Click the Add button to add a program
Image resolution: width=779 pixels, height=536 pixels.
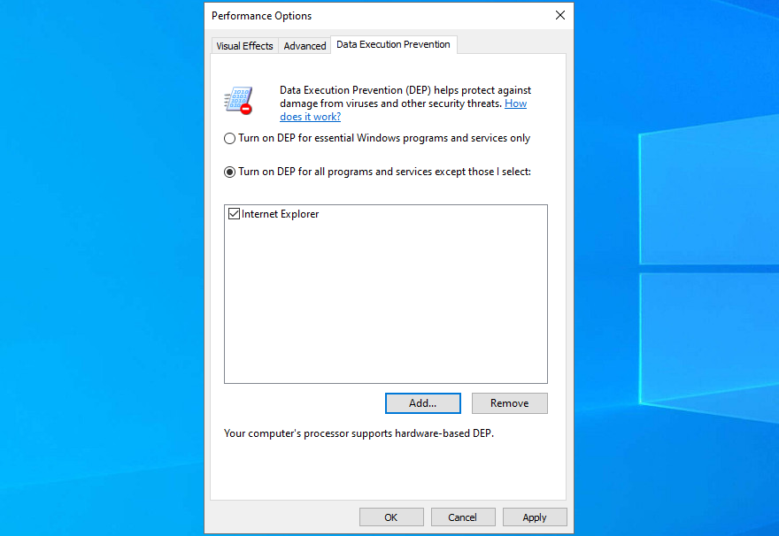(422, 402)
